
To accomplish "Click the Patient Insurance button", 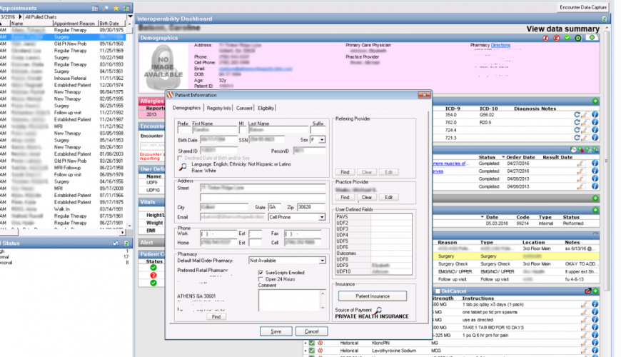I will 372,296.
